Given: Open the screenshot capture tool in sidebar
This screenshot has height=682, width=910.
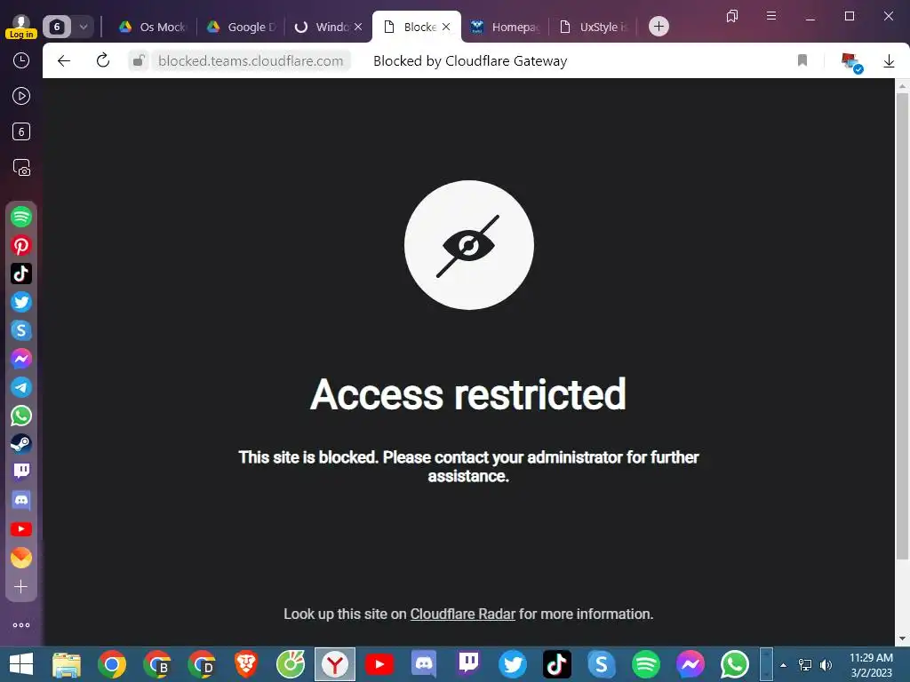Looking at the screenshot, I should tap(21, 168).
